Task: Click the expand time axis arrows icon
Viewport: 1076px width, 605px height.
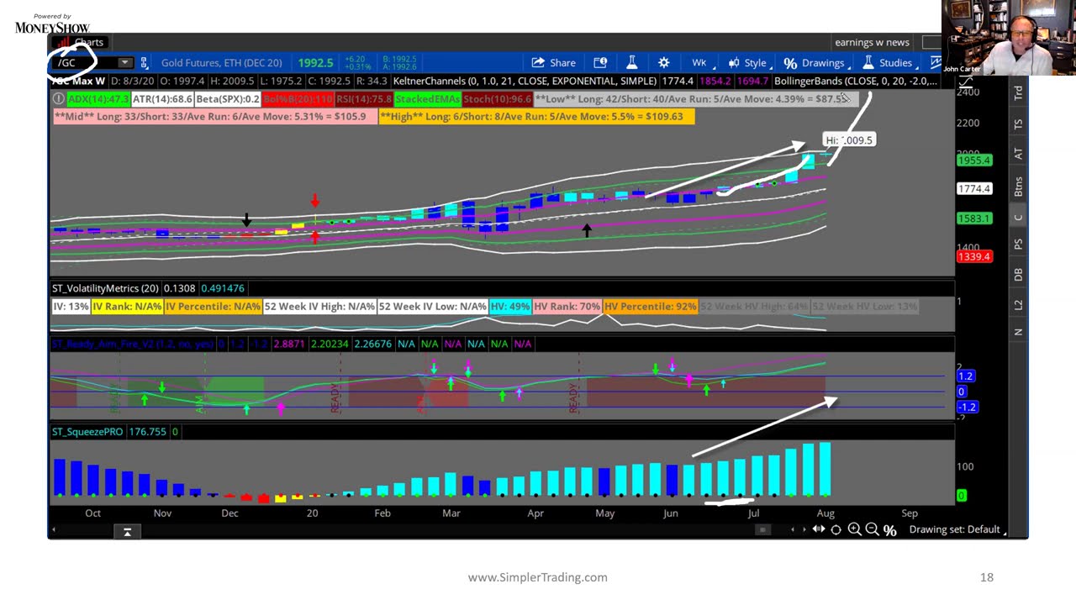Action: click(818, 529)
